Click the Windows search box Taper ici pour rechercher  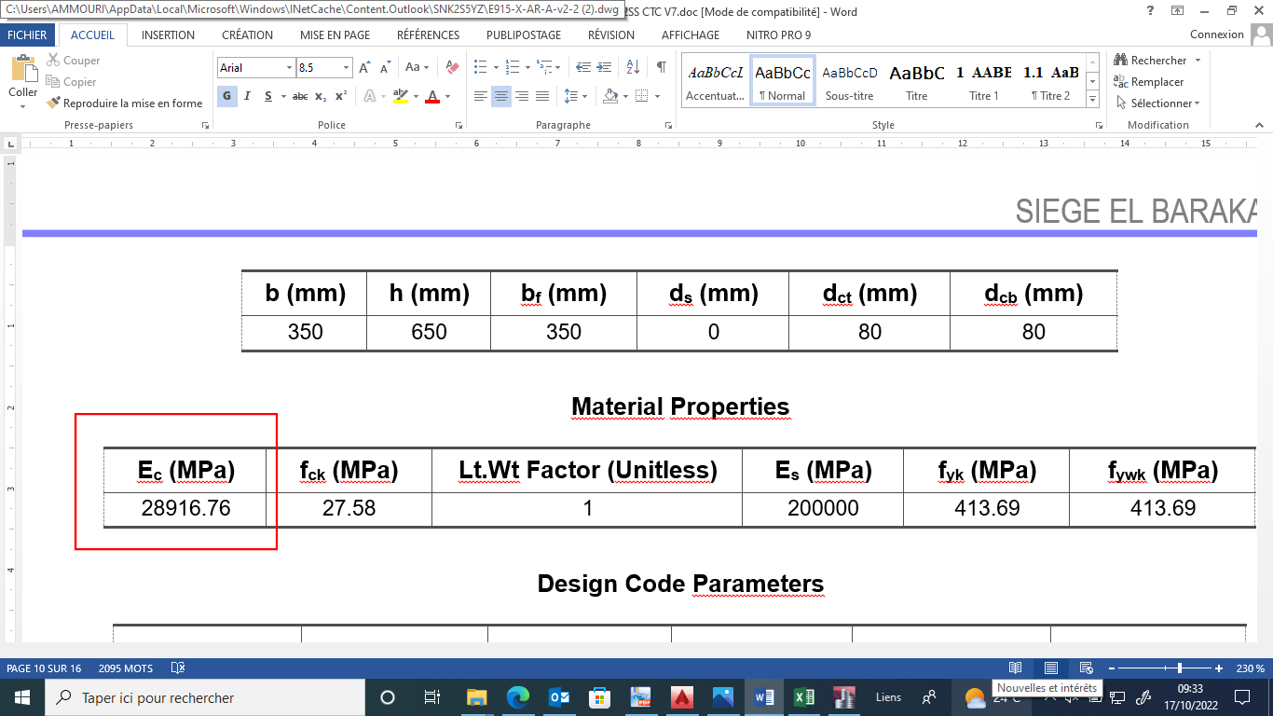pos(205,697)
